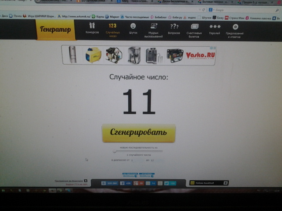Open the Маркет bookmark

pos(112,17)
